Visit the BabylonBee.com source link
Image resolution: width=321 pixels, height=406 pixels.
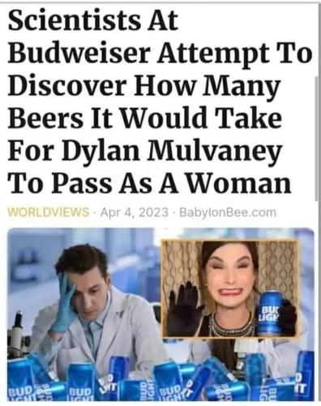(228, 212)
